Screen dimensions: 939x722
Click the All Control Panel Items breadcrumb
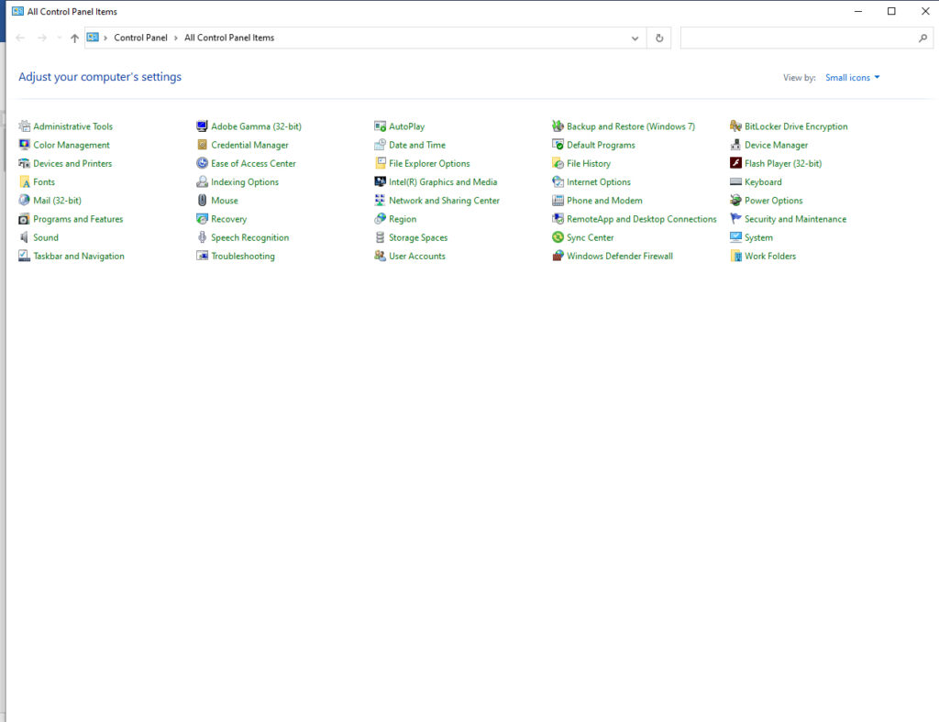tap(229, 38)
